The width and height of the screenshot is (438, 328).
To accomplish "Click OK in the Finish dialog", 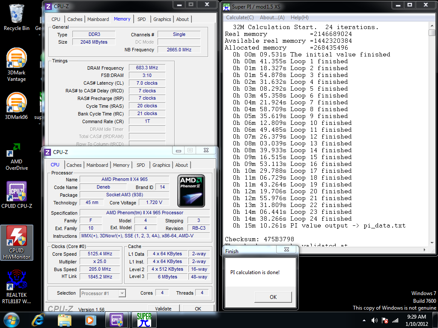I will 273,297.
